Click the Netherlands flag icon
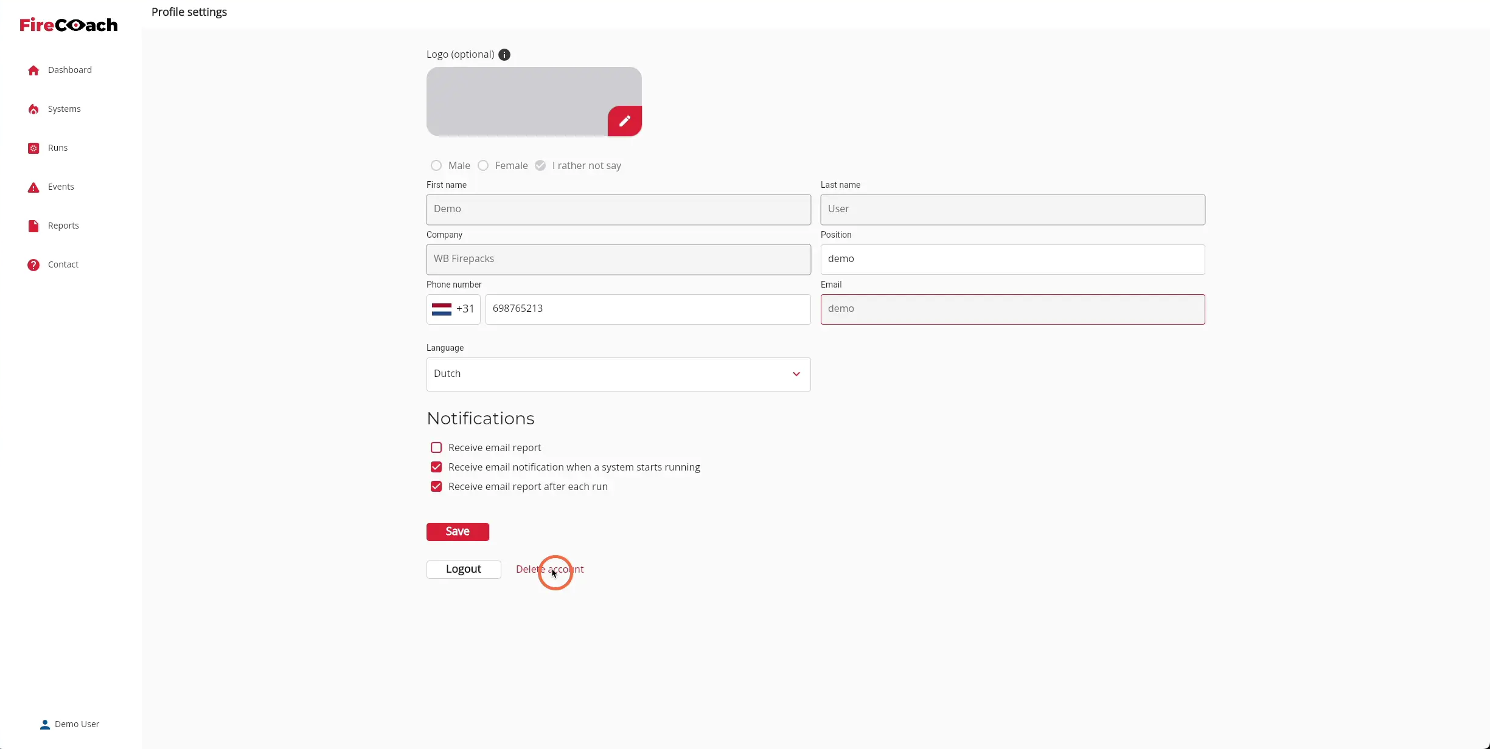 (x=442, y=309)
